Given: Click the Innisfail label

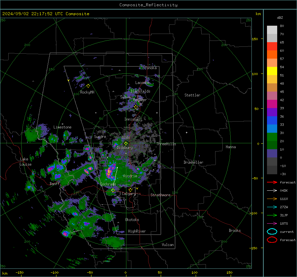Looking at the screenshot, I should point(133,119).
